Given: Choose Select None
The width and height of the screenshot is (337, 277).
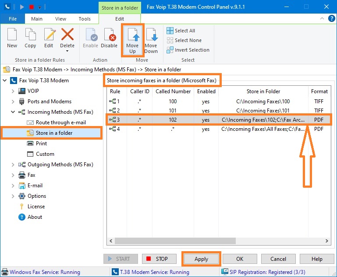Looking at the screenshot, I should click(184, 40).
